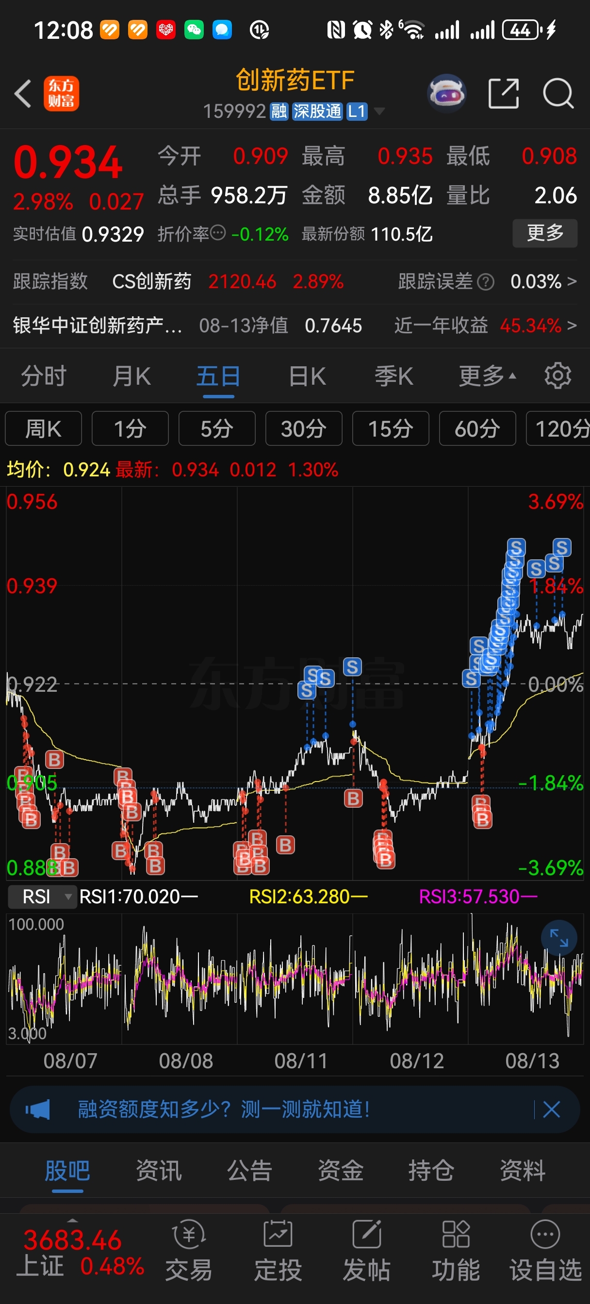Select 周K period button

point(44,428)
